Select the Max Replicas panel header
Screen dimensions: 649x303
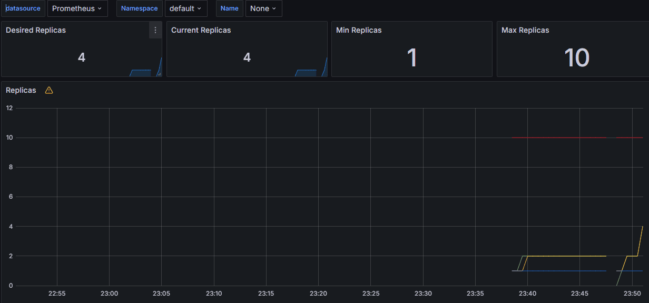click(525, 30)
